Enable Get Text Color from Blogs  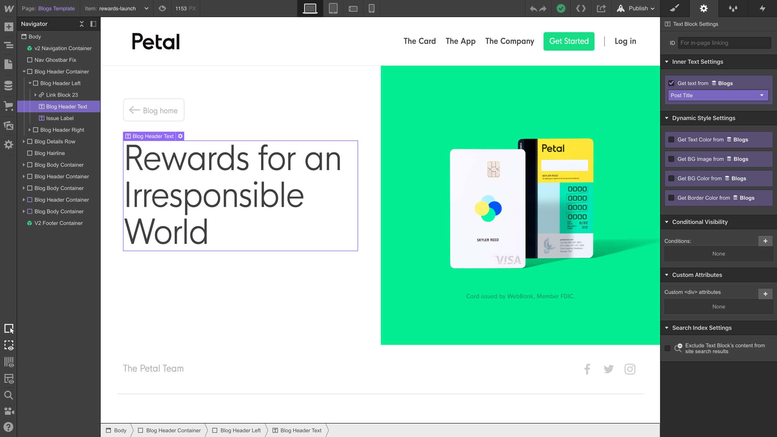(x=671, y=140)
